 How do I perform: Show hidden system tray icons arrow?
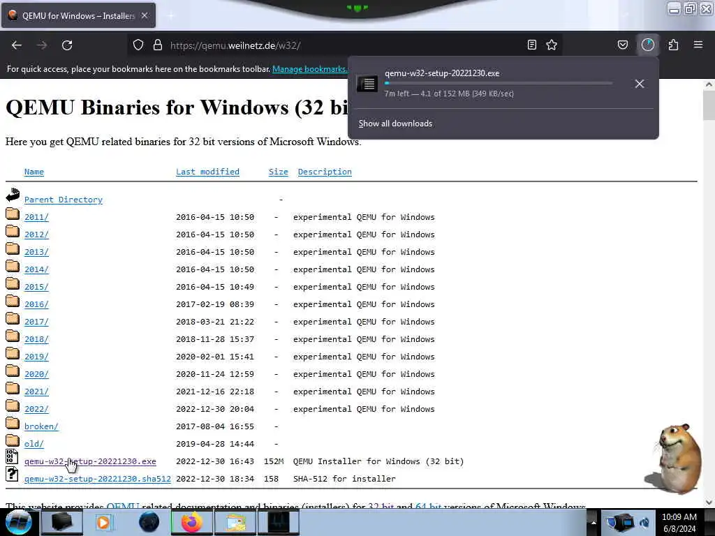click(594, 522)
